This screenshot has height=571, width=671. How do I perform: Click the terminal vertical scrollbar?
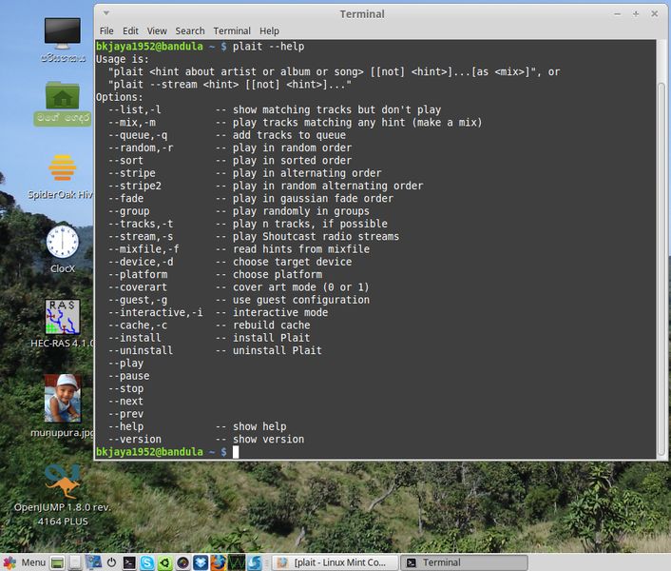[x=661, y=248]
